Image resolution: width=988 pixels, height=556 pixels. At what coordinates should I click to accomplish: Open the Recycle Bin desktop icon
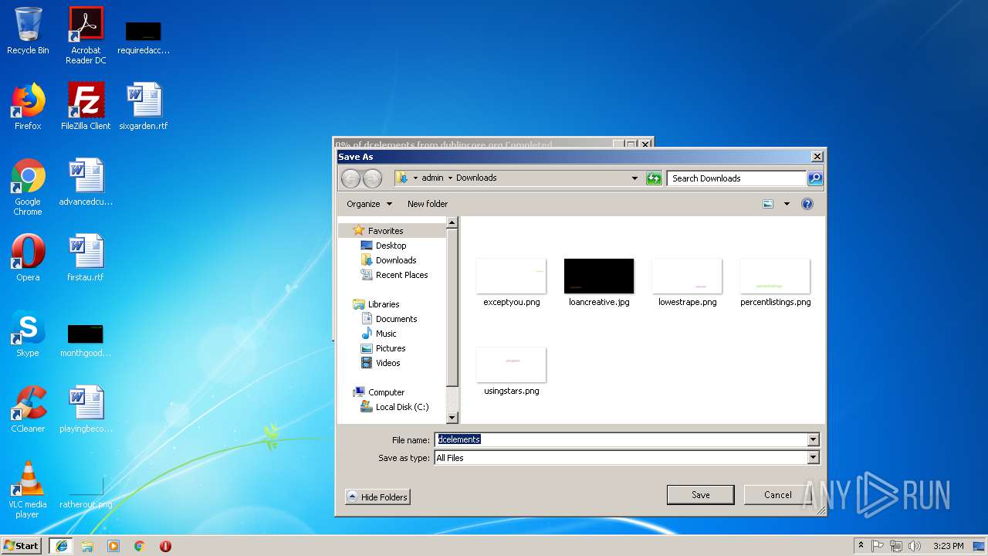coord(28,31)
